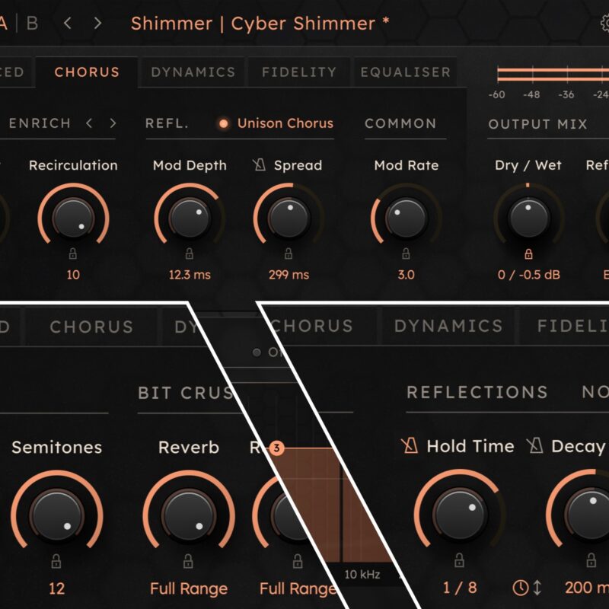Image resolution: width=609 pixels, height=609 pixels.
Task: Switch to preset slot B
Action: pos(32,24)
